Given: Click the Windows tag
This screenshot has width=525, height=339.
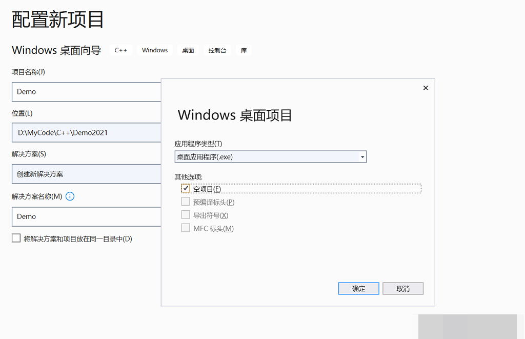Looking at the screenshot, I should point(155,50).
